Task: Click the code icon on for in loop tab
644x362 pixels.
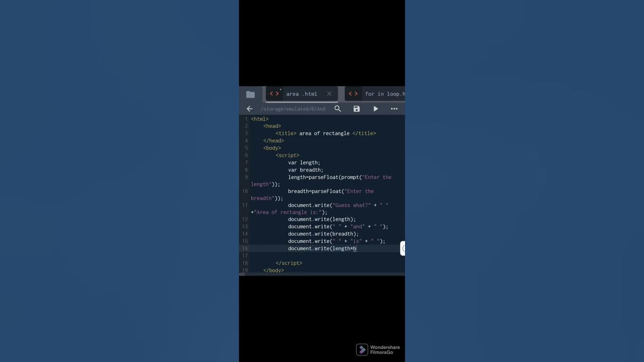Action: click(x=353, y=94)
